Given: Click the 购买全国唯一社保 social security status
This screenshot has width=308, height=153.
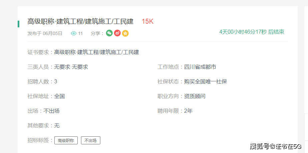Looking at the screenshot, I should 205,81.
